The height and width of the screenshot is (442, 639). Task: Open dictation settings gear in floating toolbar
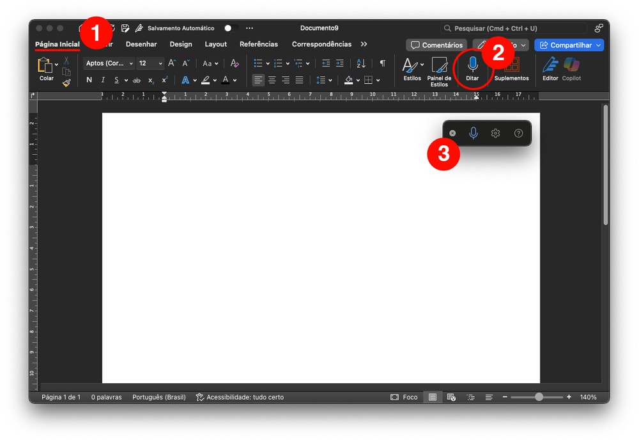[x=495, y=133]
